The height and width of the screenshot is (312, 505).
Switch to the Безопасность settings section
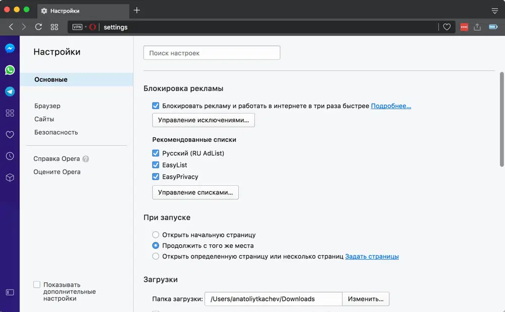coord(56,132)
